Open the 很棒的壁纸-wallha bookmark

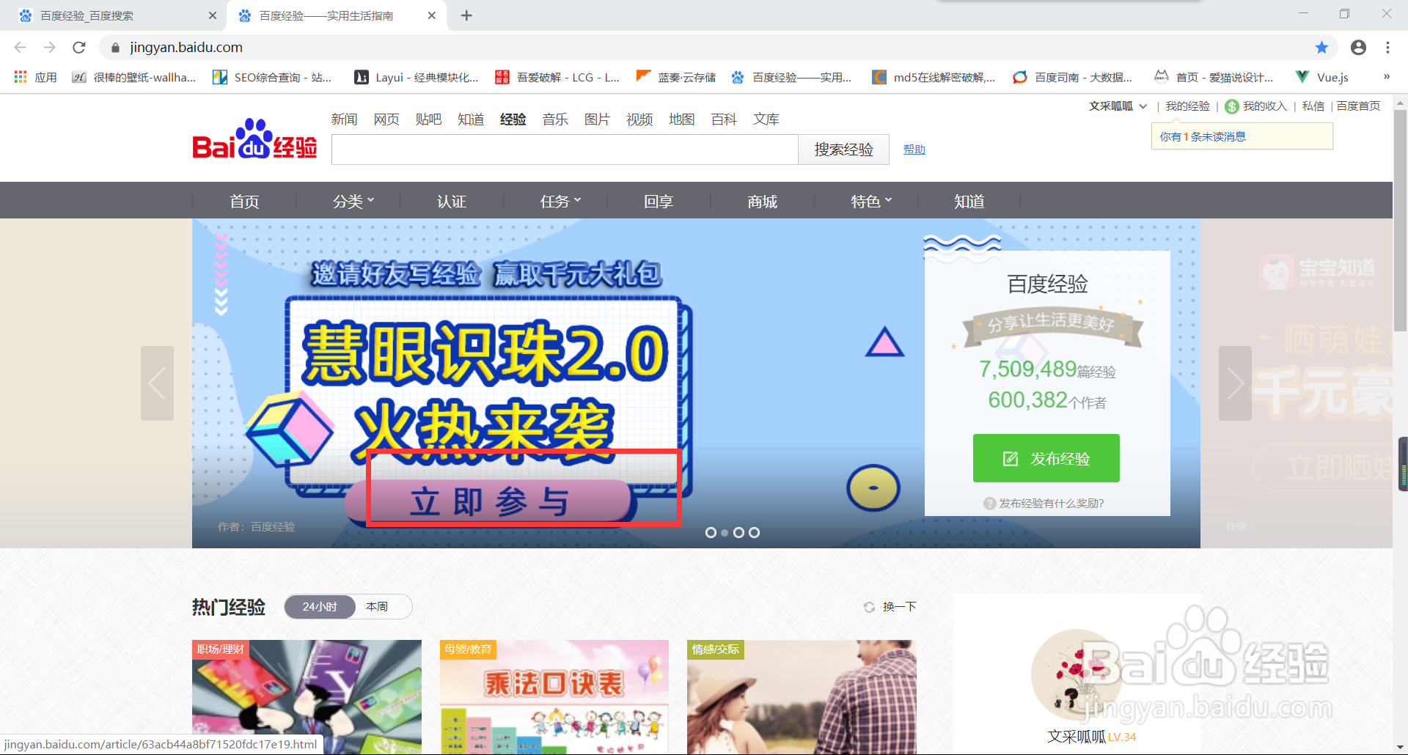[134, 77]
